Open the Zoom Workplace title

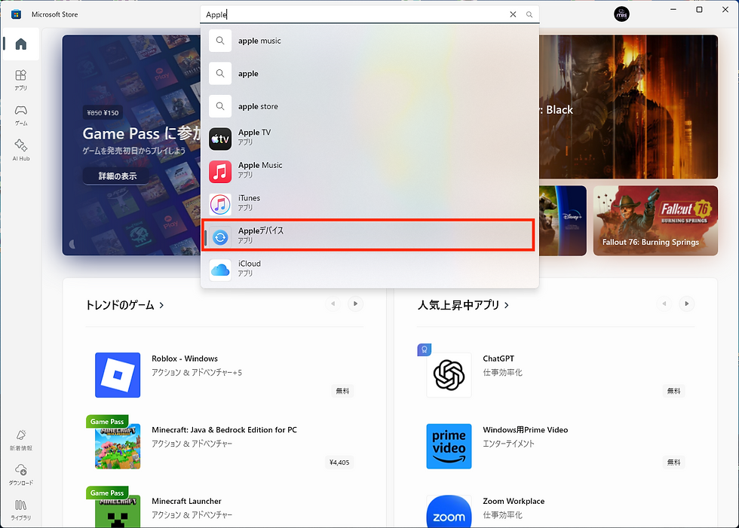[514, 501]
